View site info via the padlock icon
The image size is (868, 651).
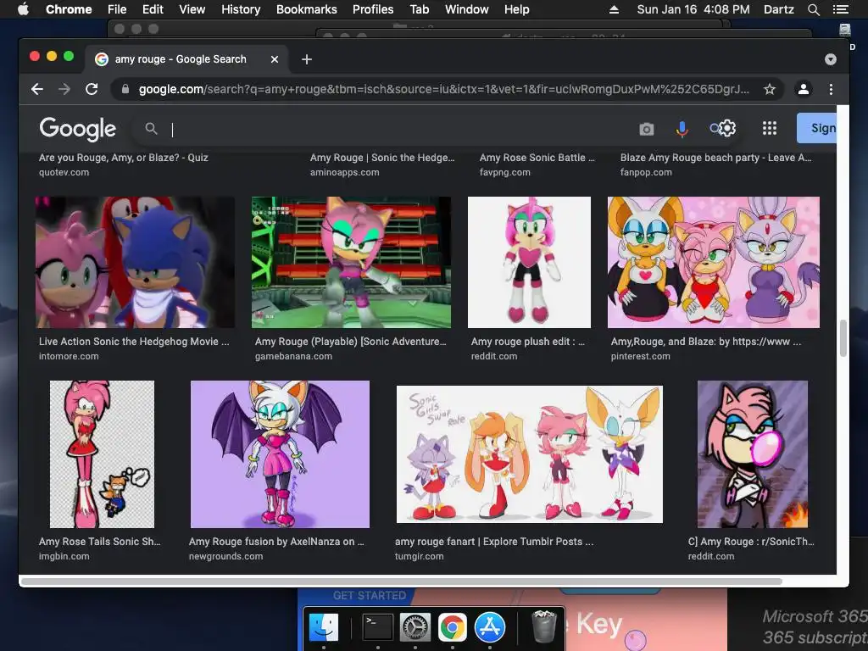125,89
